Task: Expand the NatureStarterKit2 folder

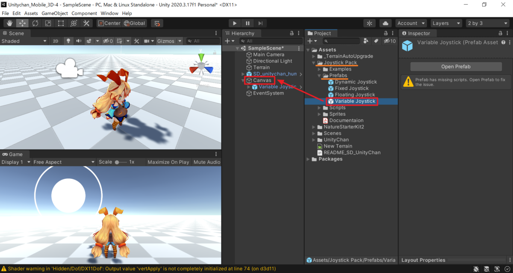Action: [x=314, y=127]
